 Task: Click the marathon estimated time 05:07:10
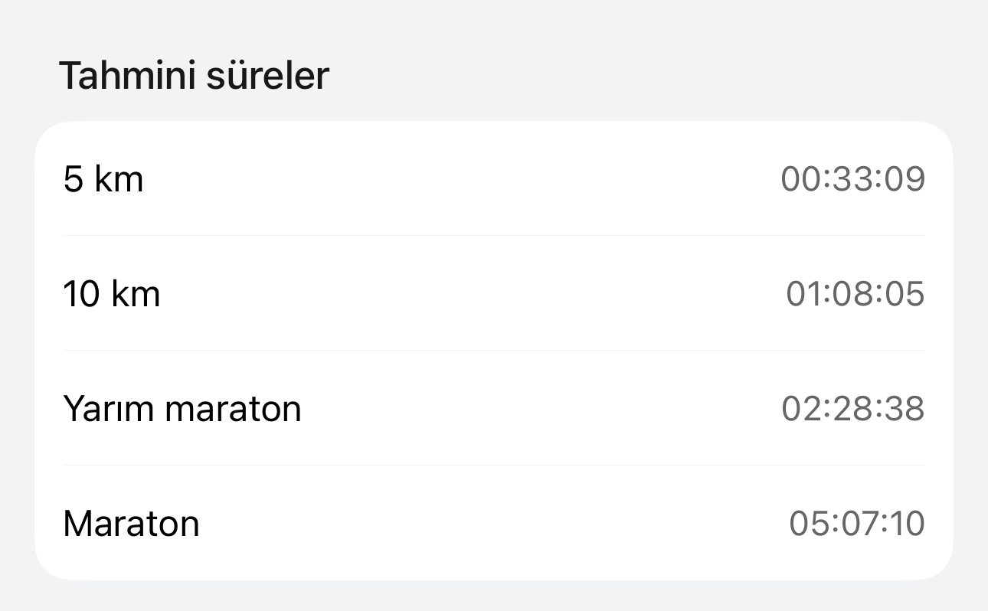click(856, 524)
